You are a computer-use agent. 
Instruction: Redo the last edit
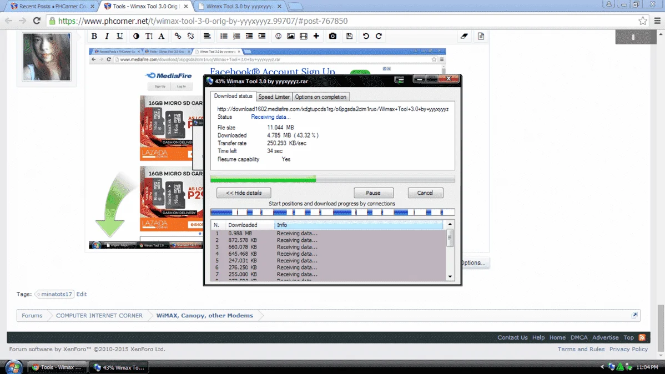pyautogui.click(x=379, y=36)
